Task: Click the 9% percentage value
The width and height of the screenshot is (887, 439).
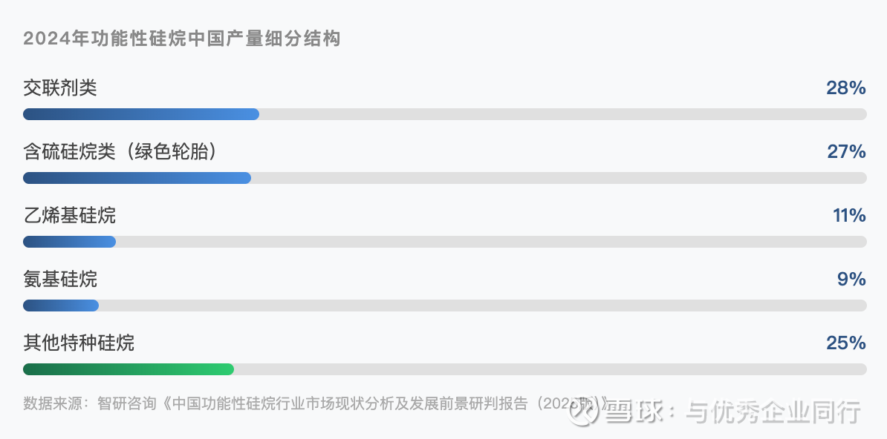Action: 851,280
